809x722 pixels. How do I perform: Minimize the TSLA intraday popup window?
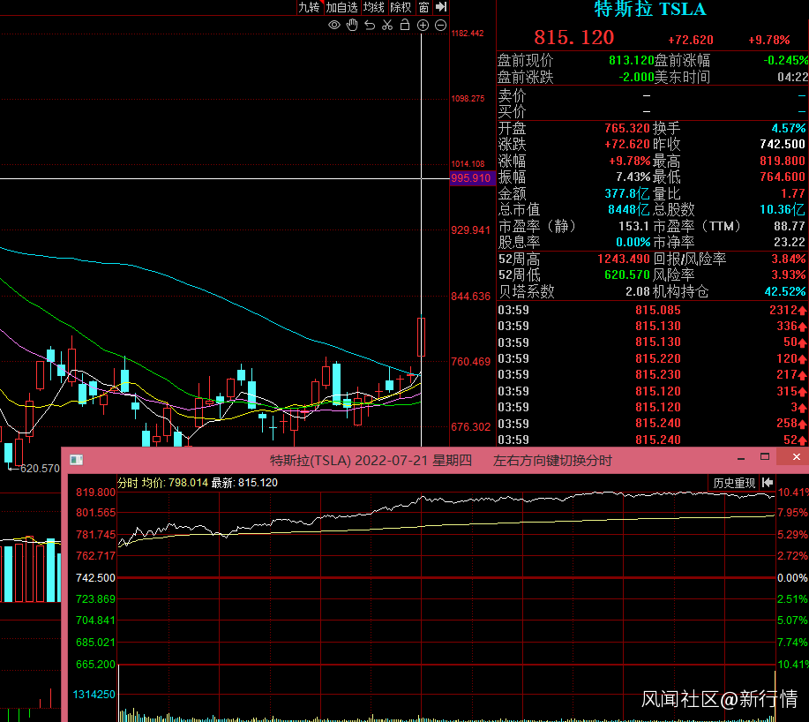pos(741,458)
